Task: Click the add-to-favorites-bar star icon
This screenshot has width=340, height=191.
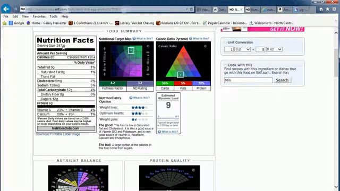Action: pos(4,23)
